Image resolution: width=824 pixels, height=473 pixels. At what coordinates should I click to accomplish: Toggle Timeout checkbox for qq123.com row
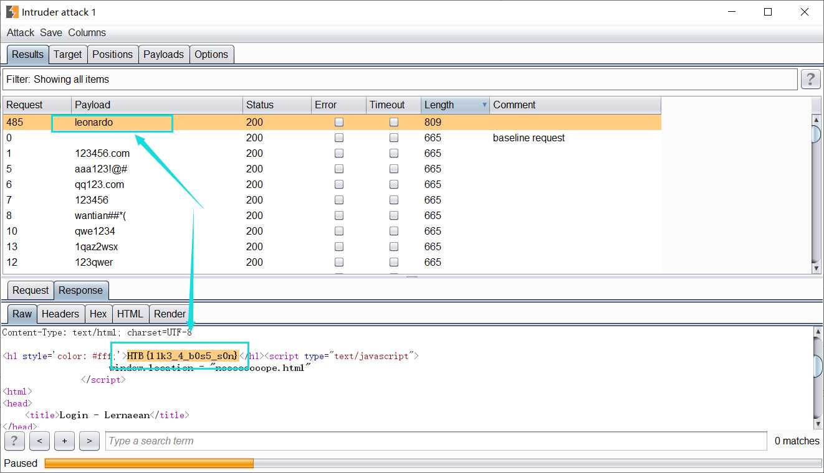point(394,184)
